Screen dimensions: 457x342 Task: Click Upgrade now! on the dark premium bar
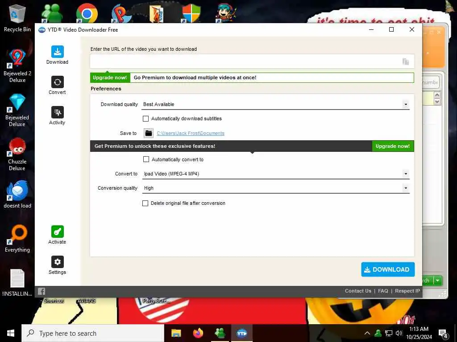coord(393,146)
